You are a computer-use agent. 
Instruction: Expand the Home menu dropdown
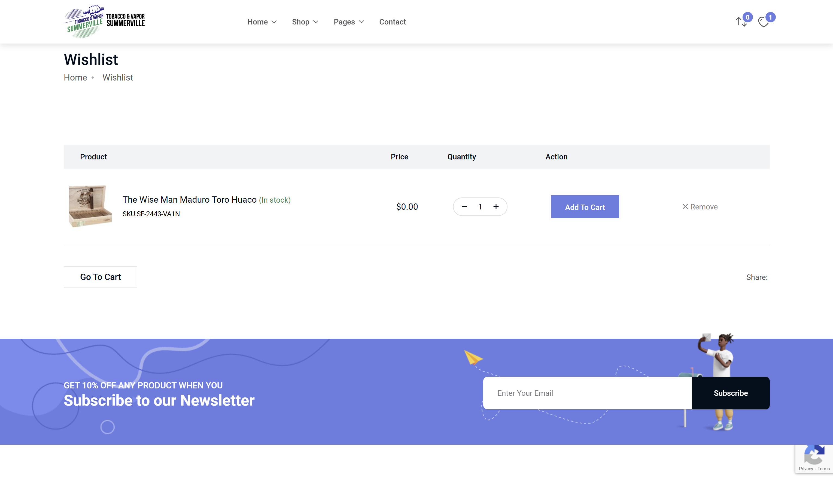click(262, 22)
